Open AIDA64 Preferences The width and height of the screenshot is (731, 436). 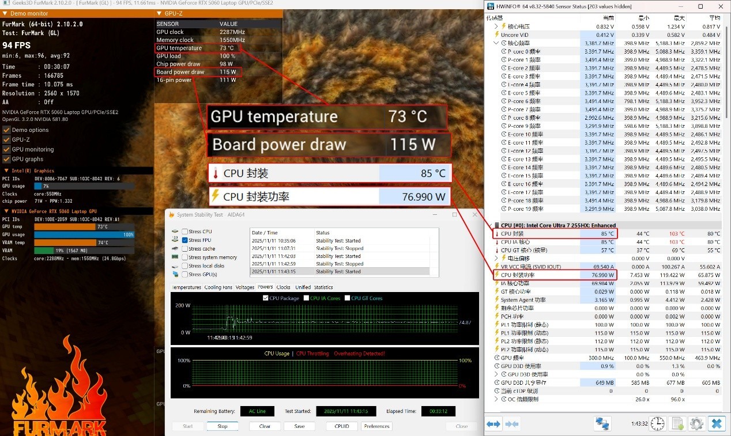[376, 426]
